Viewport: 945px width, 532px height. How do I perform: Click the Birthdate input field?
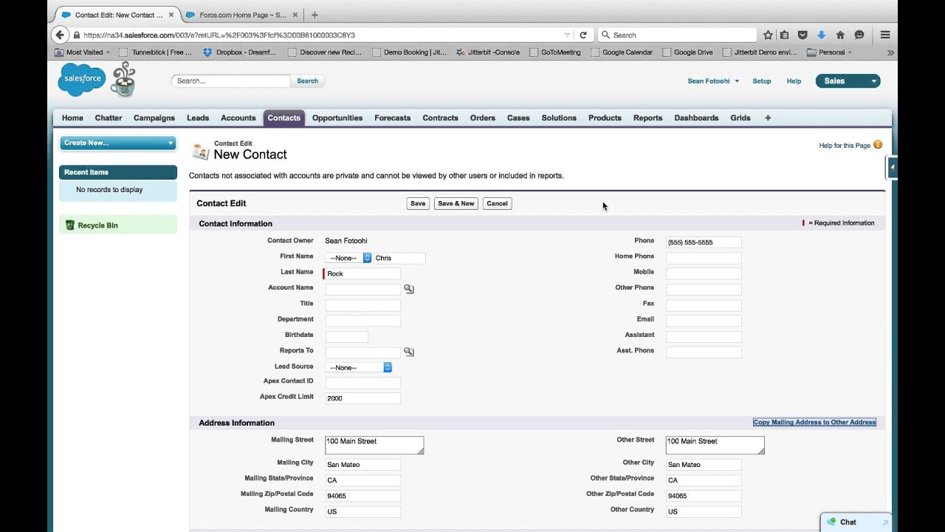tap(347, 336)
